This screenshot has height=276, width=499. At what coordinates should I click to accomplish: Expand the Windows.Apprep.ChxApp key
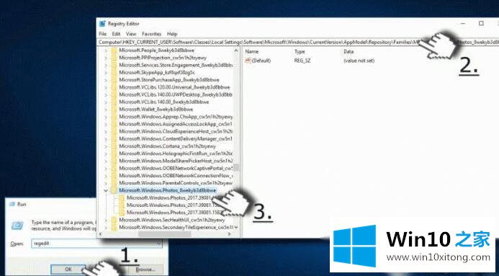[107, 117]
